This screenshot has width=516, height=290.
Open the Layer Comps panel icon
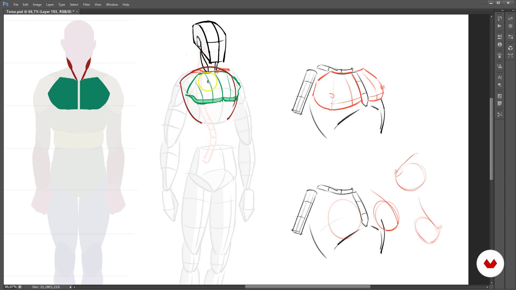coord(500,96)
